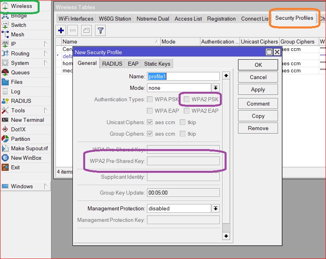326x259 pixels.
Task: Click the Copy button
Action: (x=258, y=116)
